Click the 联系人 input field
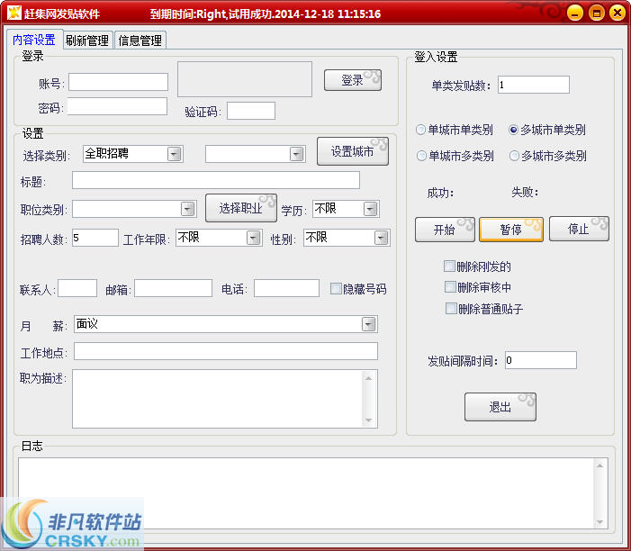The width and height of the screenshot is (631, 551). point(77,288)
